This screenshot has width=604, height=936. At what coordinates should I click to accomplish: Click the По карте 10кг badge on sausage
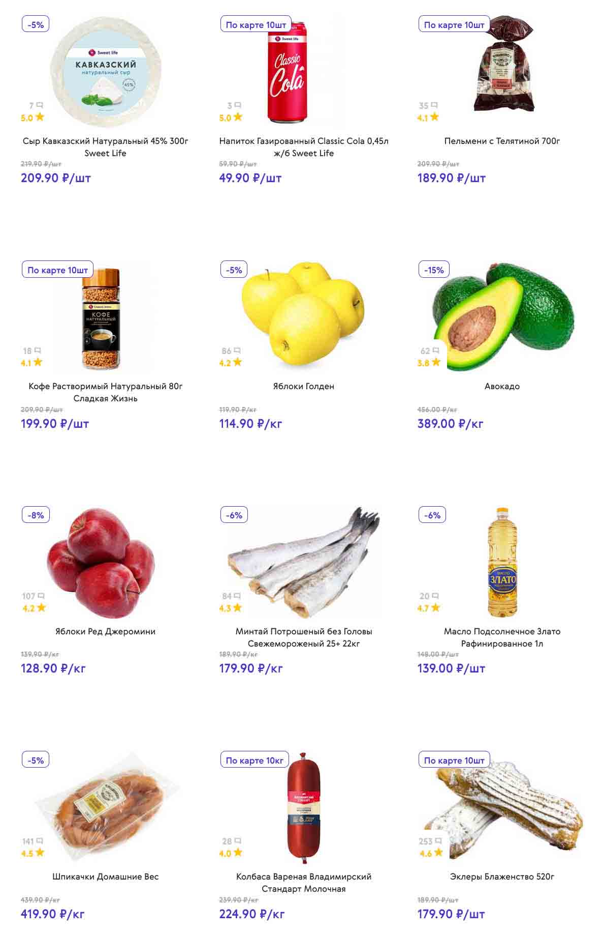(254, 760)
